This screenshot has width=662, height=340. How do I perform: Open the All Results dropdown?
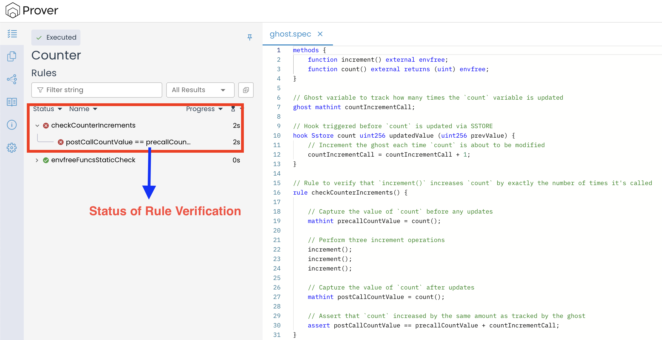(200, 90)
